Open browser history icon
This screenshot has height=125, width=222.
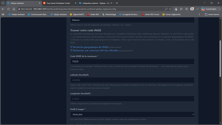tap(187, 9)
